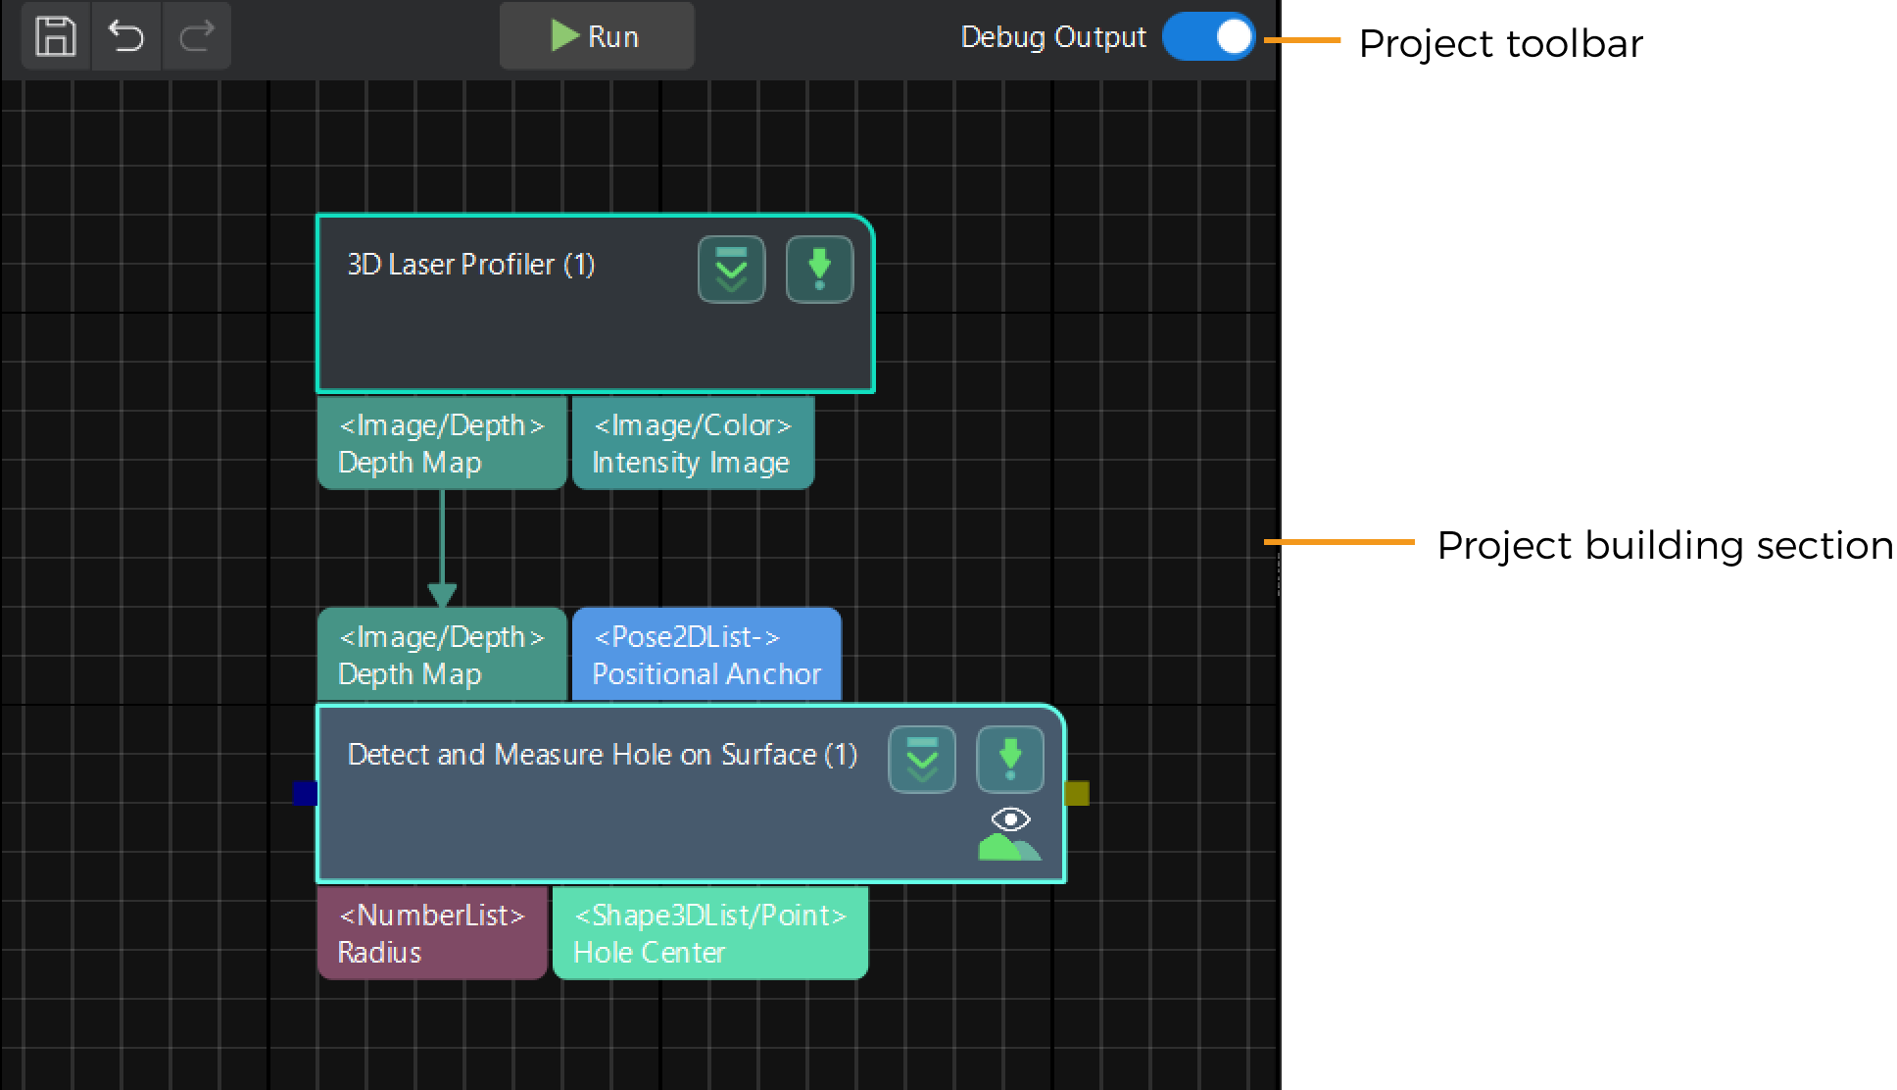Image resolution: width=1897 pixels, height=1090 pixels.
Task: Click Hole Center output port
Action: (710, 933)
